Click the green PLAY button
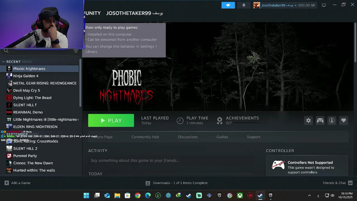 [111, 120]
